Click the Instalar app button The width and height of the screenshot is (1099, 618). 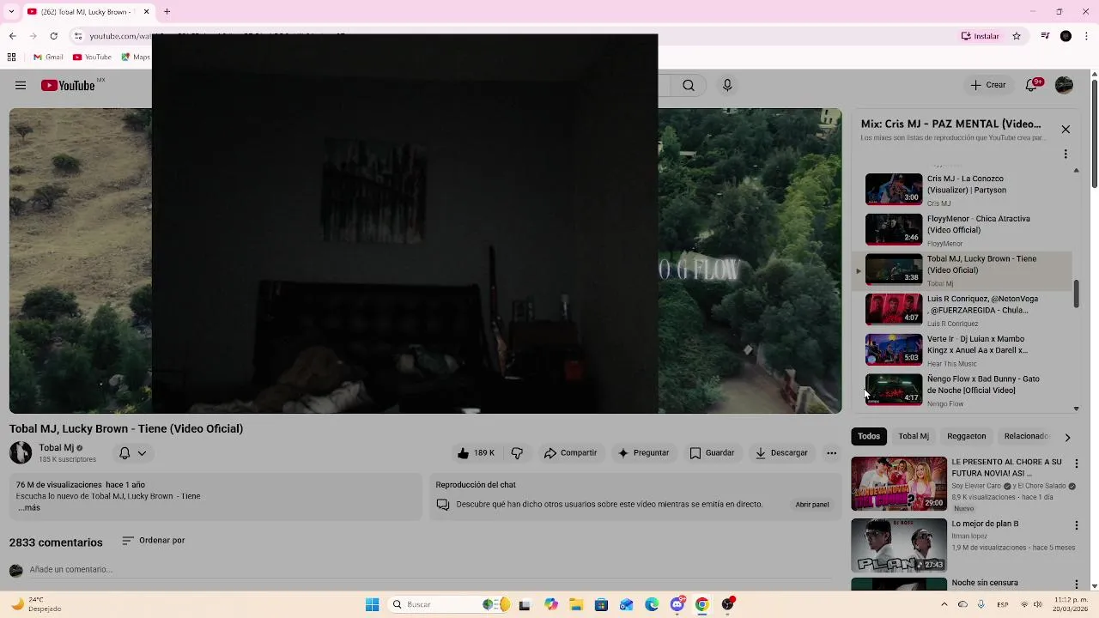(x=980, y=36)
